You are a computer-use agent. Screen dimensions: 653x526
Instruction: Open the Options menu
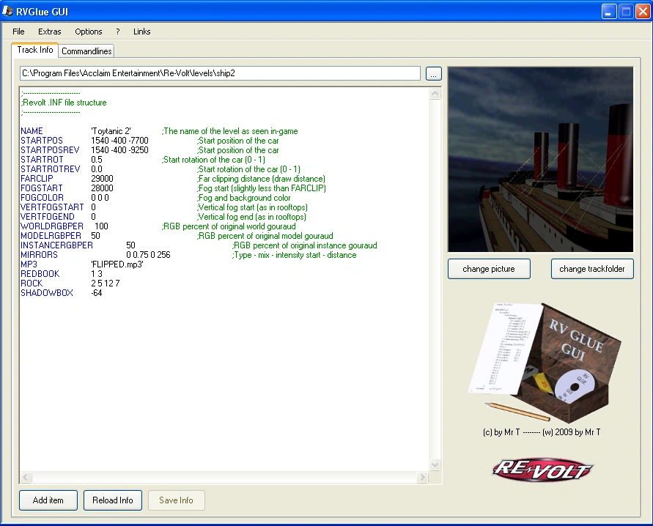point(88,32)
